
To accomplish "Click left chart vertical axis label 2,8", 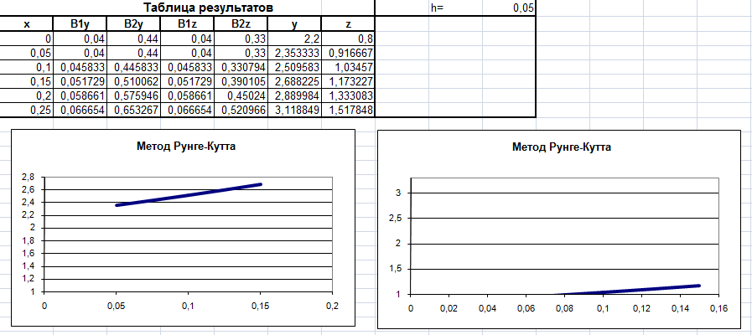I will click(x=29, y=177).
